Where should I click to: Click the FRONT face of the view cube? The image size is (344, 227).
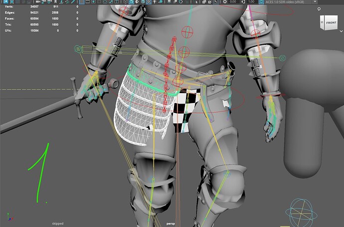331,23
